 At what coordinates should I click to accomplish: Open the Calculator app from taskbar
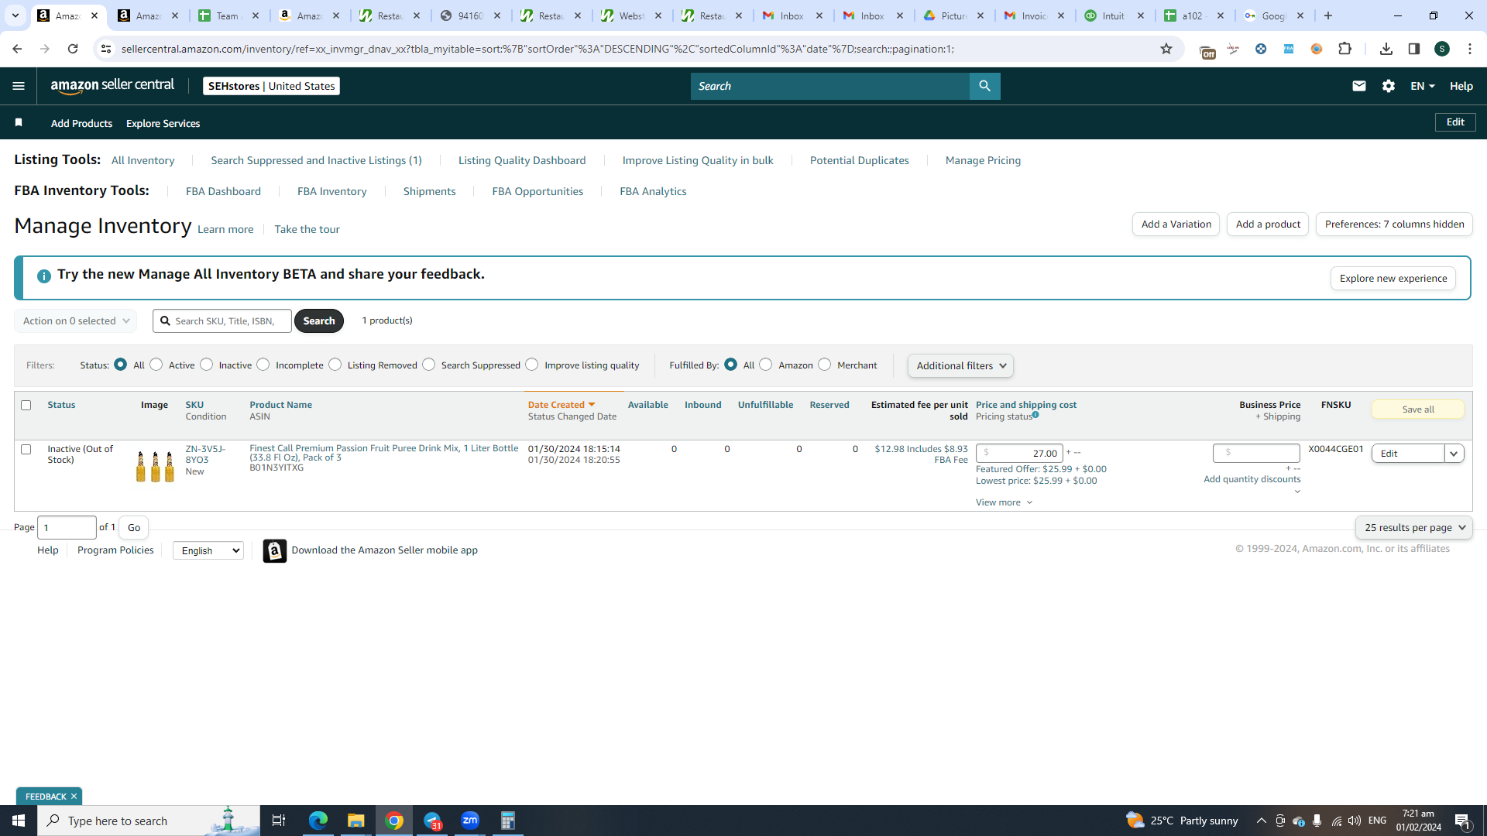tap(508, 821)
